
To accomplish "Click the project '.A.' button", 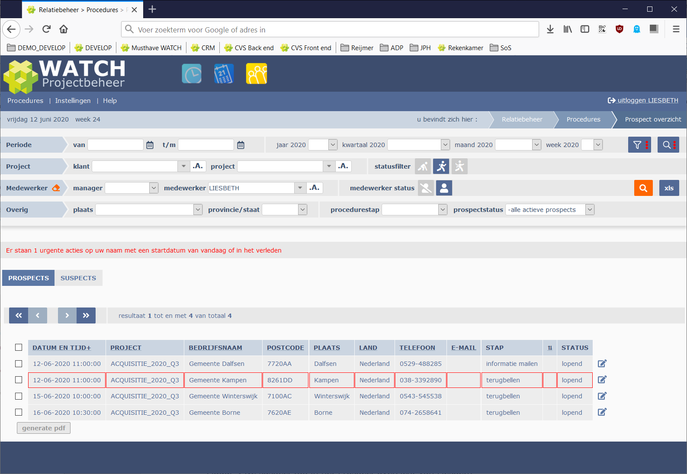I will [343, 166].
